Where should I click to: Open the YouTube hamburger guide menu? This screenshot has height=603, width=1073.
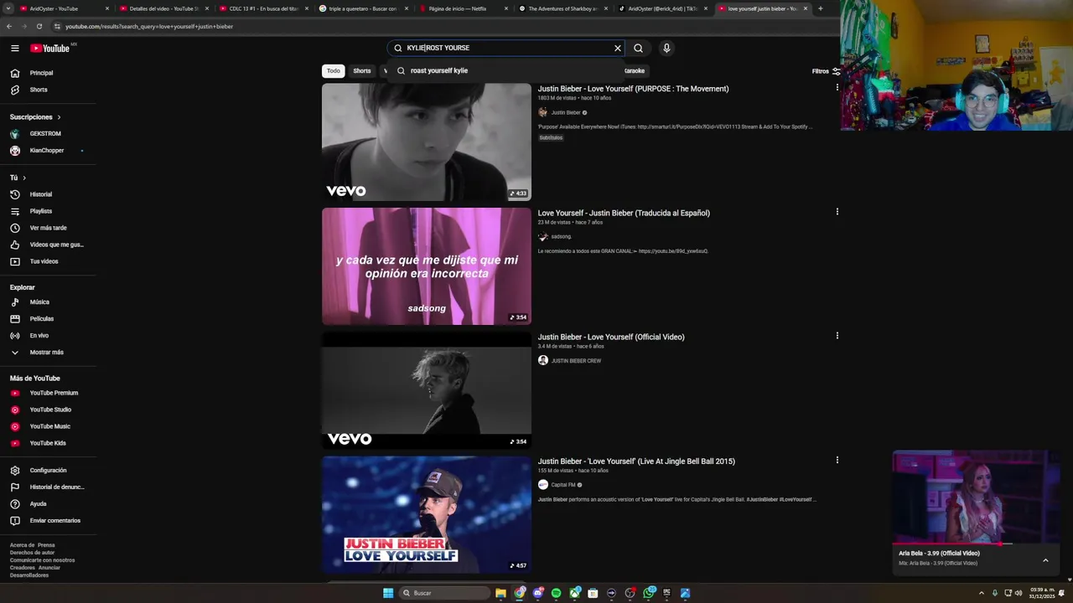(x=15, y=49)
